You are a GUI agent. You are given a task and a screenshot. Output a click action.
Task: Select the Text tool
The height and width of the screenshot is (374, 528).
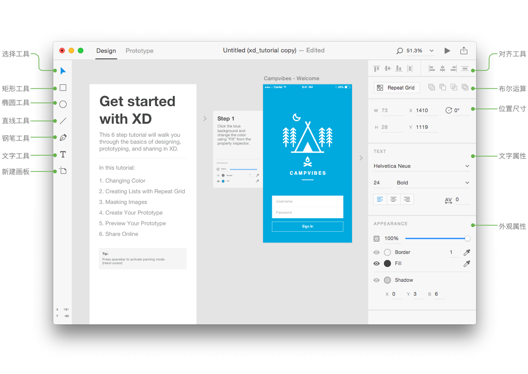point(63,154)
